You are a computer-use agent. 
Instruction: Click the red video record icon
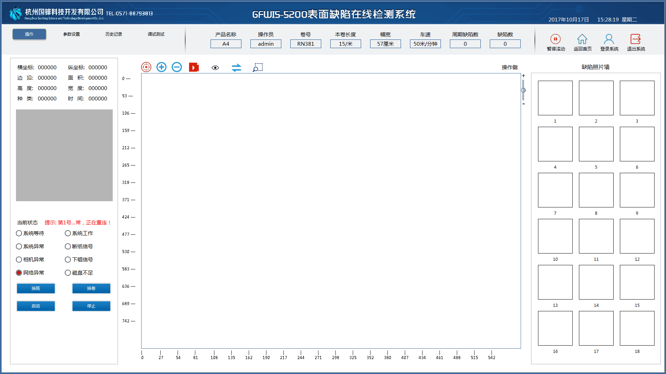(194, 67)
